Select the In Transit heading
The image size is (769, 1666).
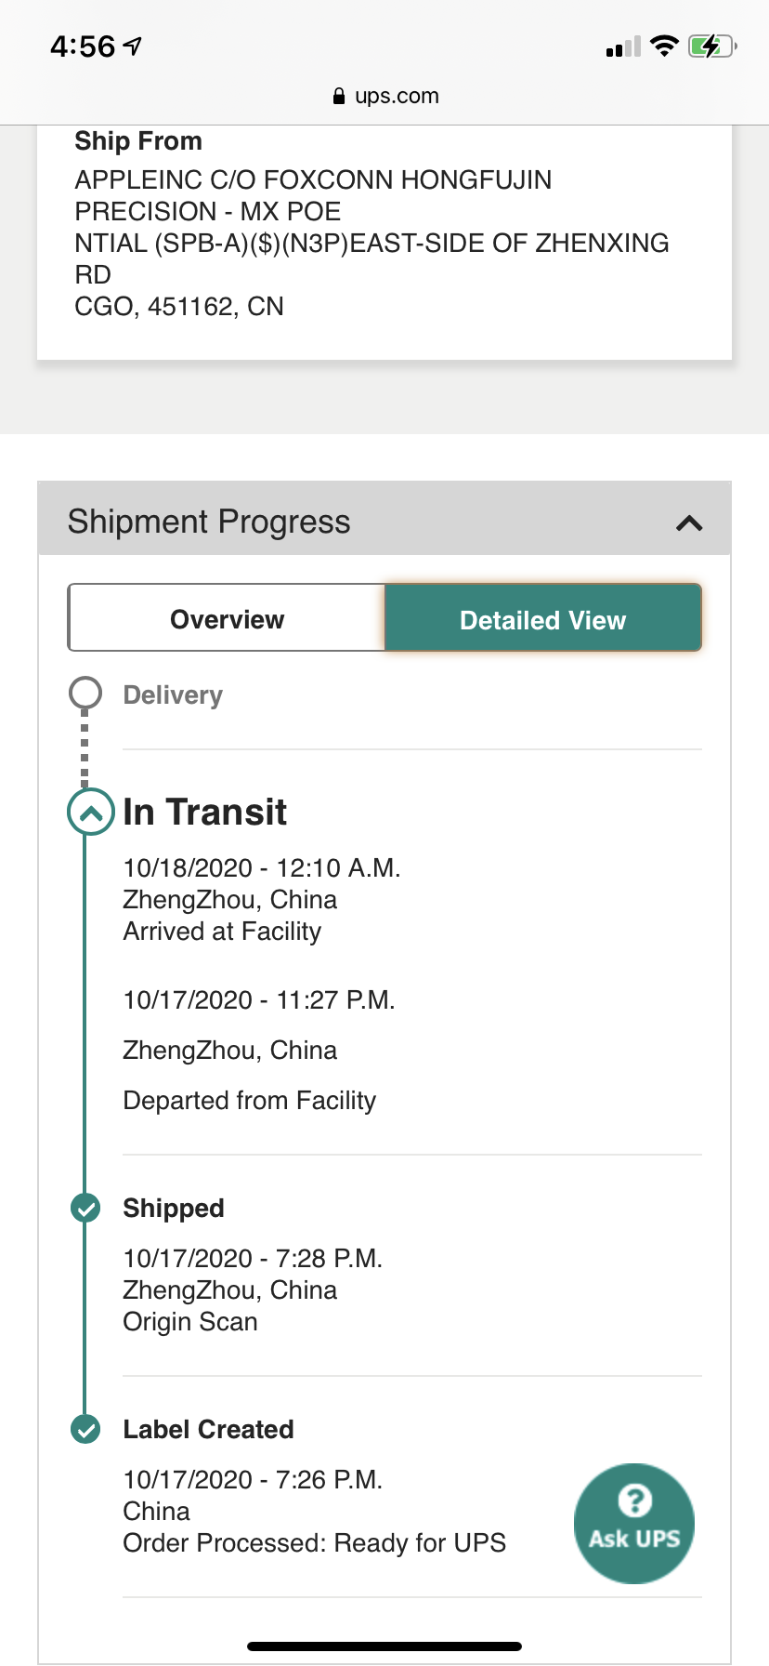point(205,812)
